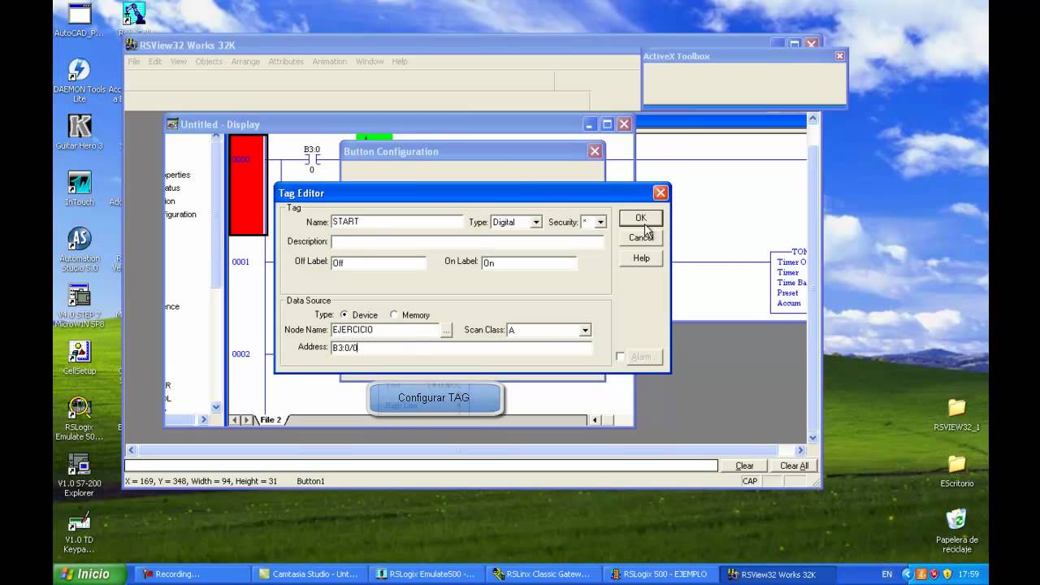Open the Attributes menu in RSView32

[286, 62]
